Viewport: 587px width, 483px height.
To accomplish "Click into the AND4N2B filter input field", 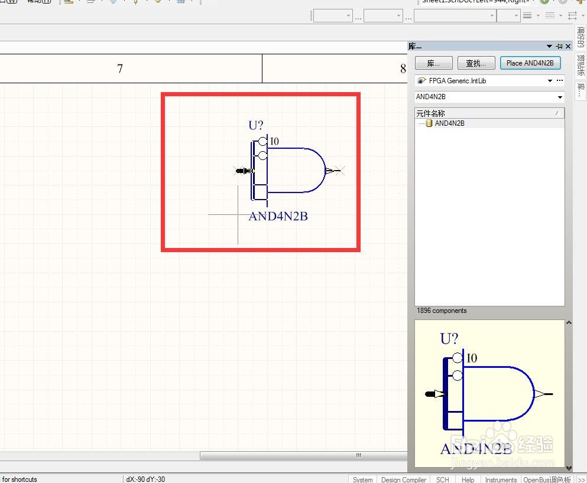I will [x=485, y=97].
